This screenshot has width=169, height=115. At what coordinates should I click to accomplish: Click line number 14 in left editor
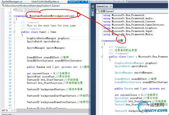[10, 16]
